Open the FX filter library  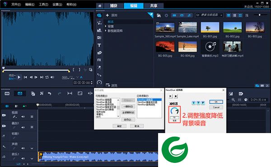pyautogui.click(x=99, y=60)
